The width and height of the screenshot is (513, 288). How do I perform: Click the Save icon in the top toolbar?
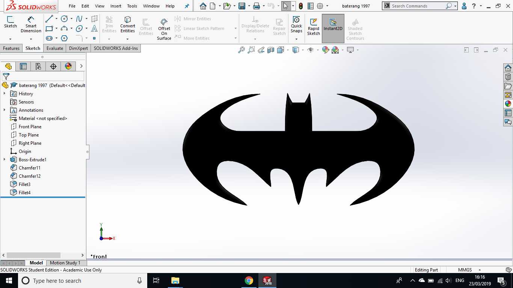pos(242,6)
